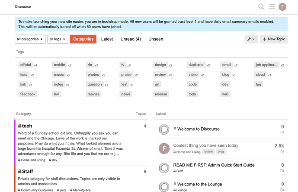Open dev subcategory under tech

[x=53, y=160]
